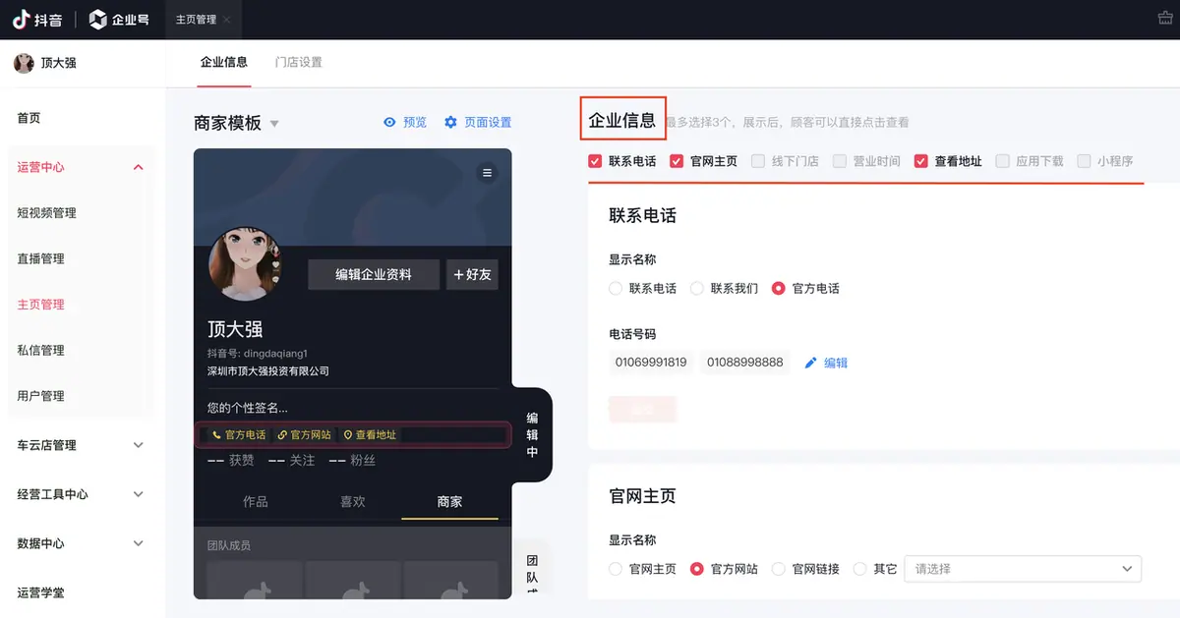The width and height of the screenshot is (1180, 618).
Task: Click the location tag 查看地址 in preview
Action: [369, 434]
